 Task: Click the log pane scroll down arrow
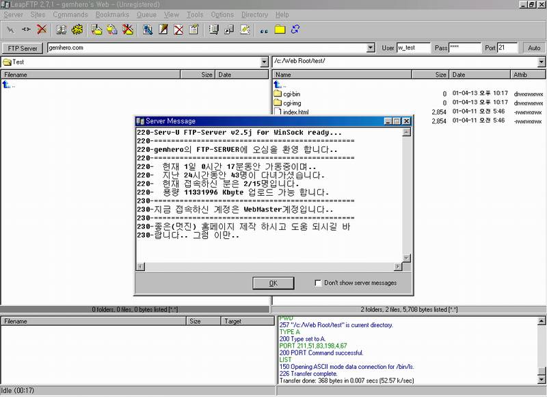tap(542, 380)
